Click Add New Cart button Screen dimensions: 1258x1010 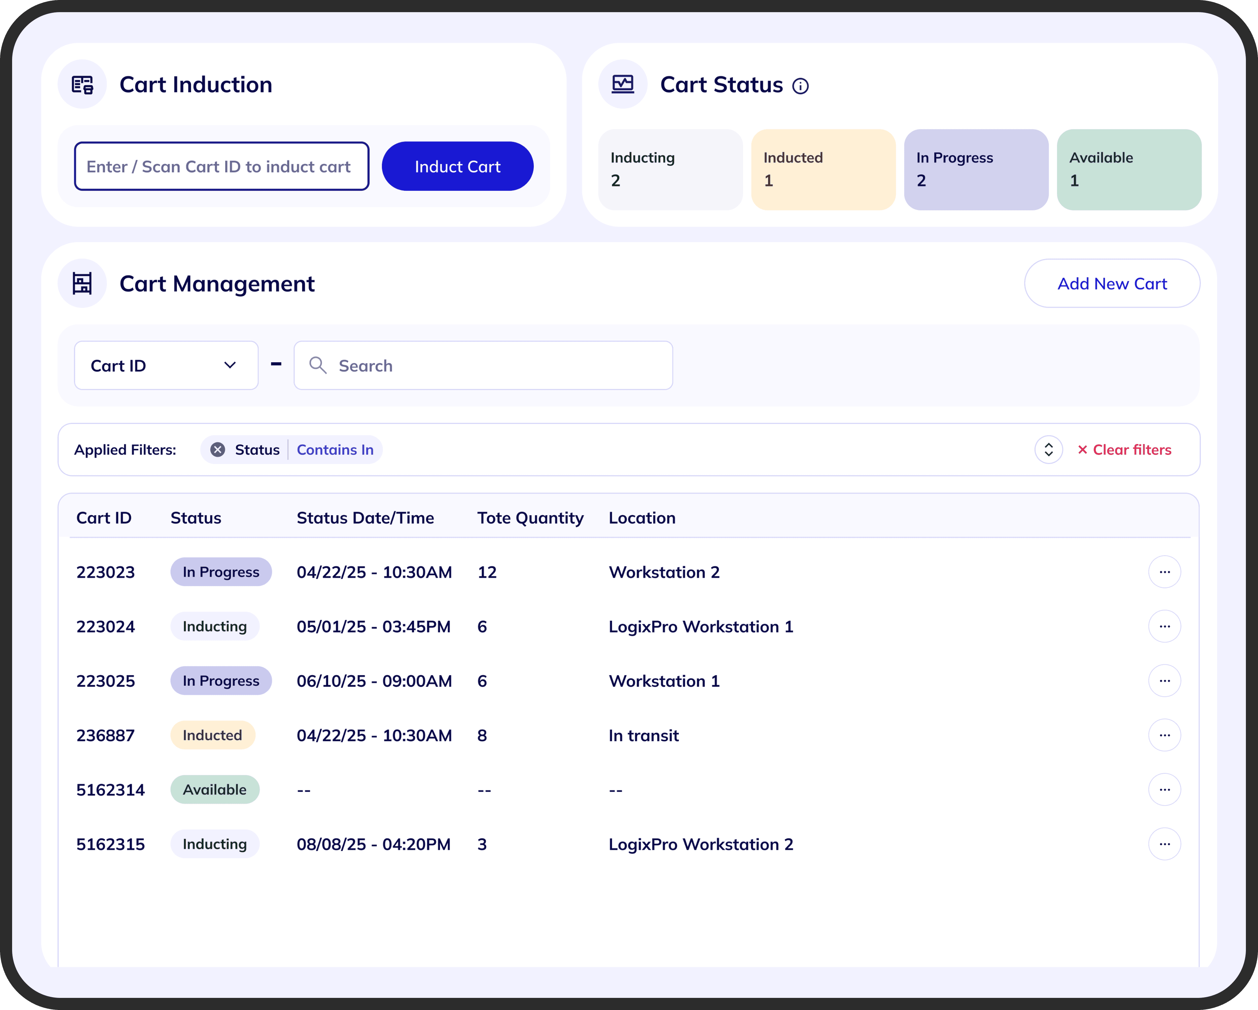point(1112,284)
